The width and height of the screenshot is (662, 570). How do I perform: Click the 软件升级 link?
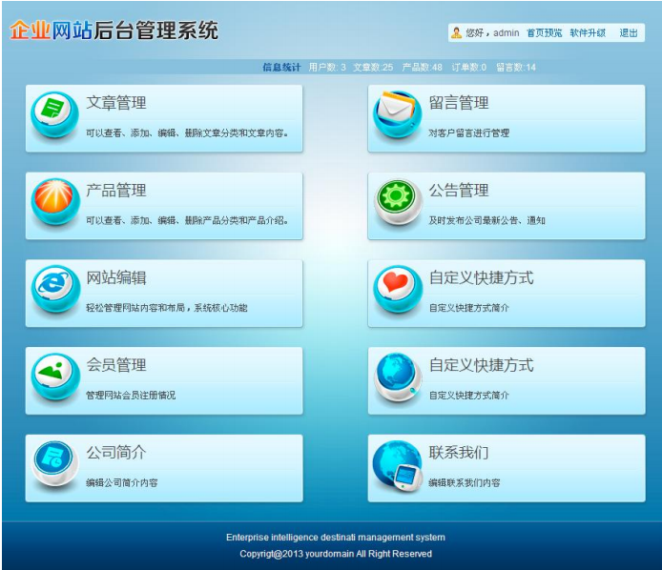(x=588, y=33)
